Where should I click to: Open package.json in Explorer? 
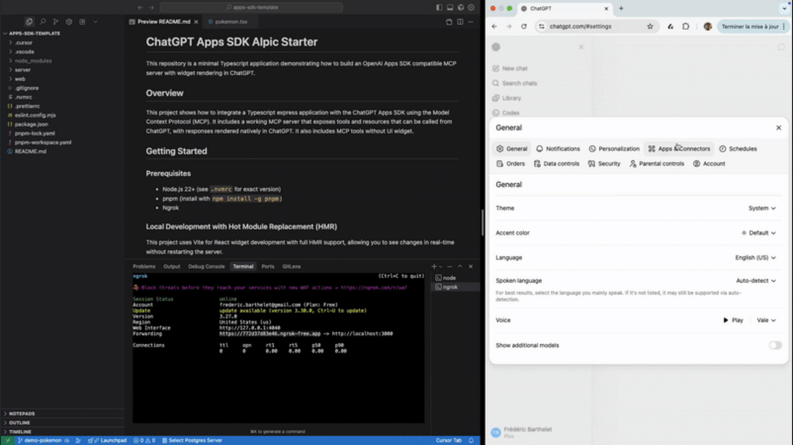31,124
